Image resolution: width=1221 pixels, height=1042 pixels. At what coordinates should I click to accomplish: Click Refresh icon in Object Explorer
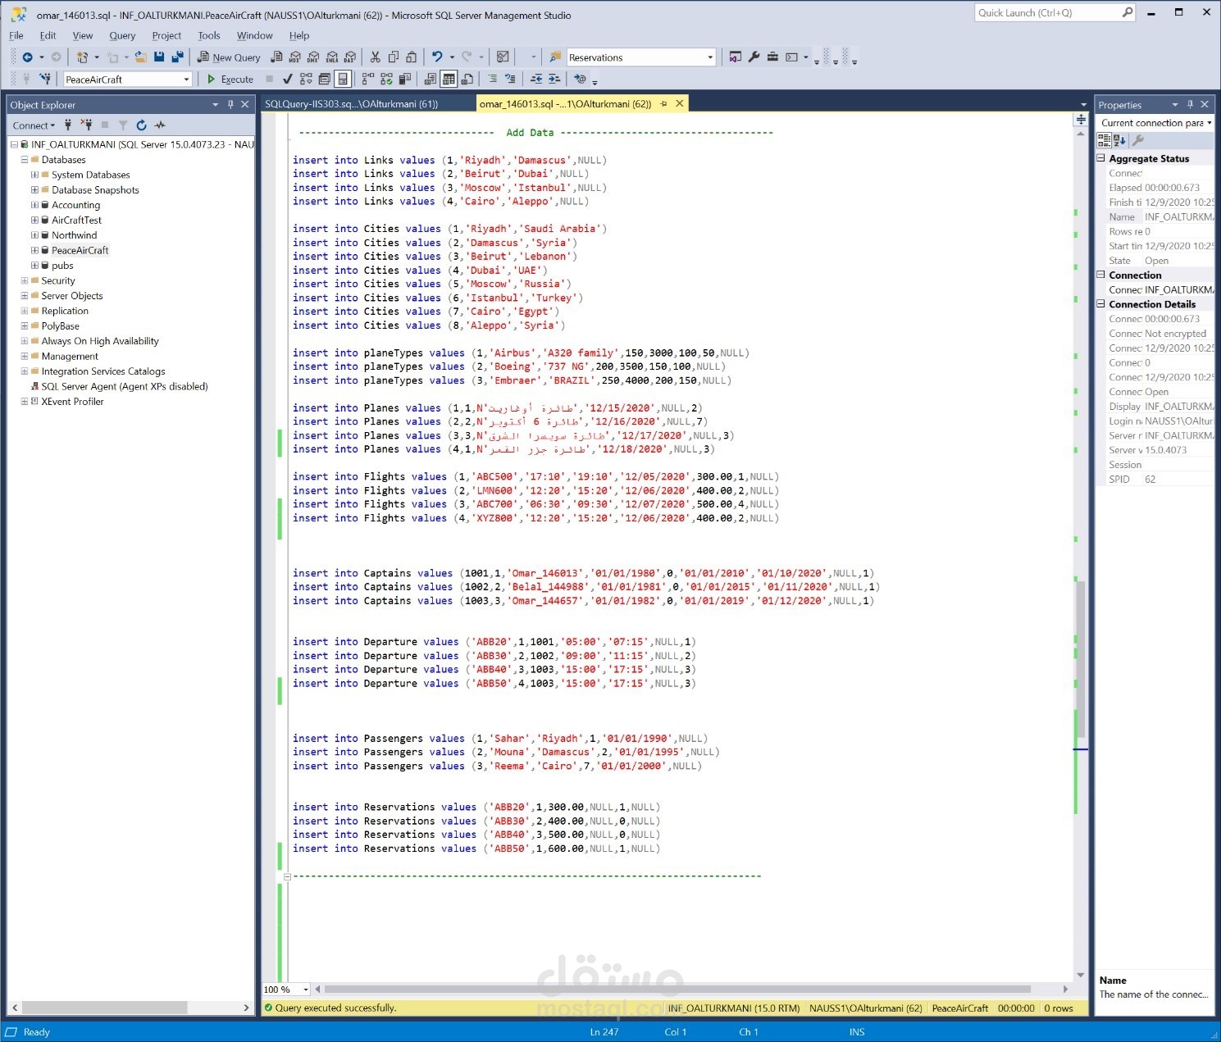point(141,125)
